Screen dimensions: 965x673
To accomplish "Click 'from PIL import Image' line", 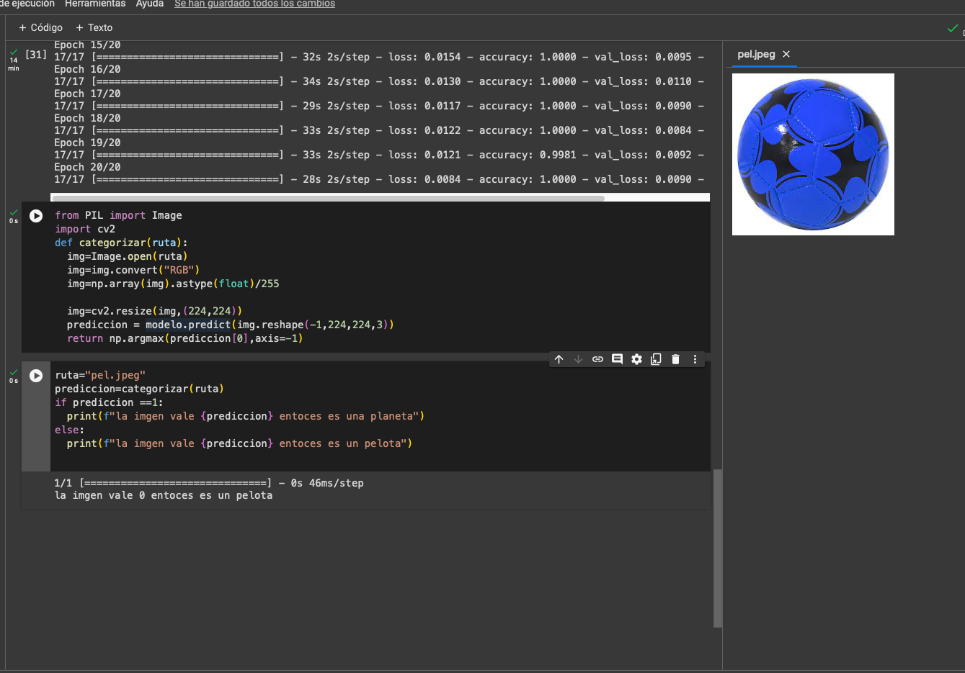I will 118,215.
